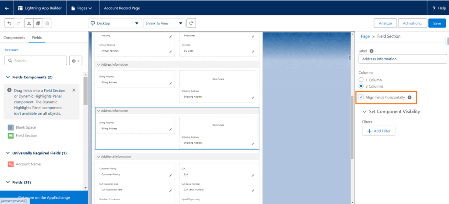Click pencil icon for SLA Serial Number
Viewport: 449px width, 204px height.
[253, 190]
